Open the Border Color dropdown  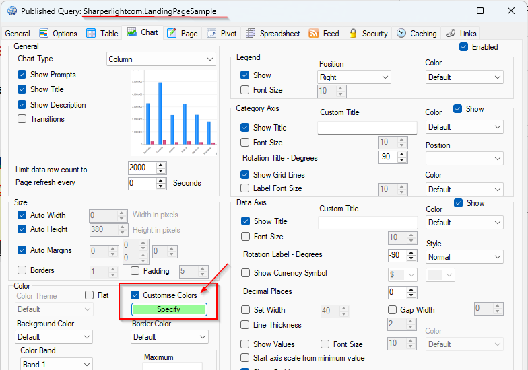pos(170,336)
